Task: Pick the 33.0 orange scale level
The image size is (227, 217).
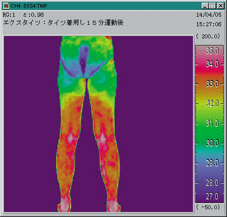Action: click(212, 84)
